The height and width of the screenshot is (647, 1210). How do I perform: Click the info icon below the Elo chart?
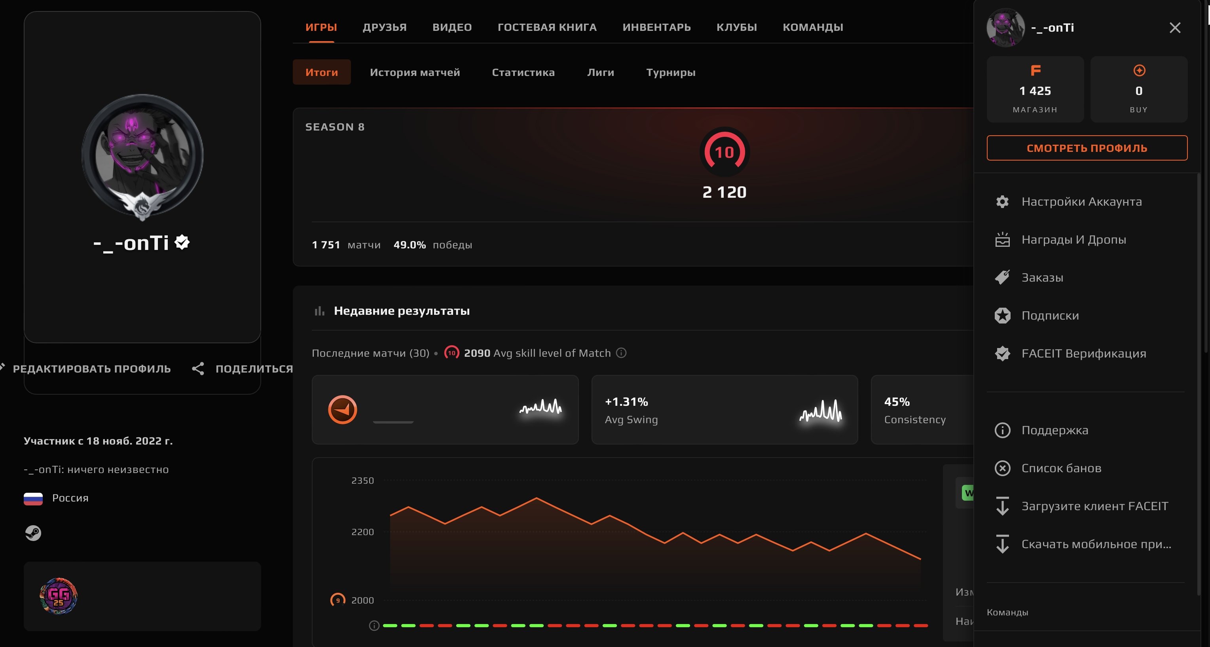374,625
